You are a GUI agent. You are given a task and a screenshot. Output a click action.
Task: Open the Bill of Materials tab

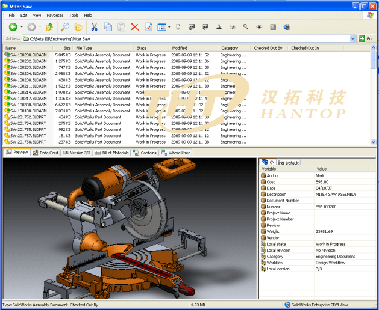pos(111,153)
